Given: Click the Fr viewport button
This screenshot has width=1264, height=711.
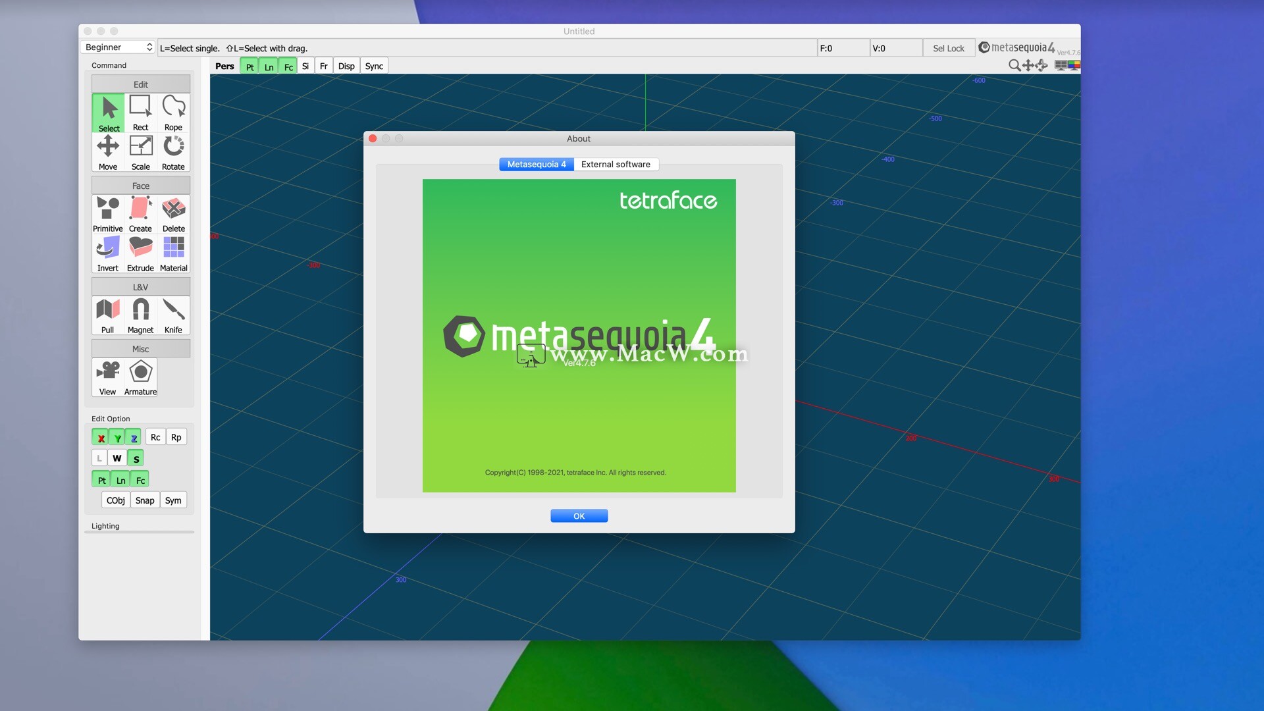Looking at the screenshot, I should tap(324, 66).
